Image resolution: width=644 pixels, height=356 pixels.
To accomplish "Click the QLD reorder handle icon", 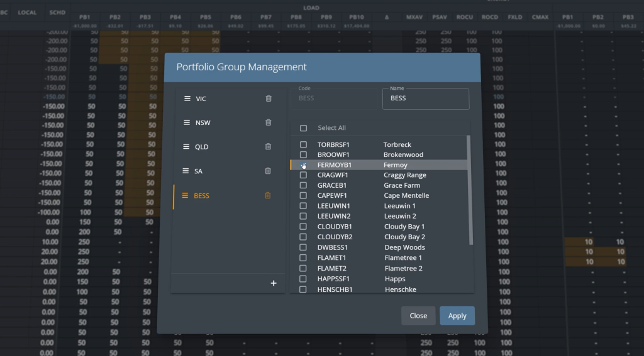I will click(186, 147).
